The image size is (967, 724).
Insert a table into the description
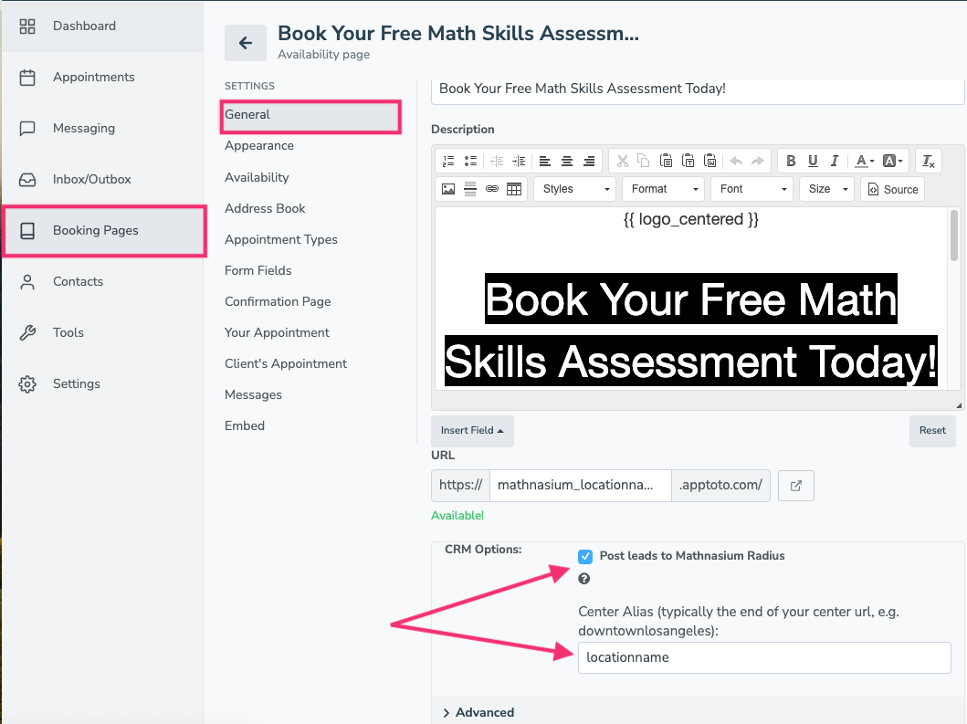click(514, 189)
